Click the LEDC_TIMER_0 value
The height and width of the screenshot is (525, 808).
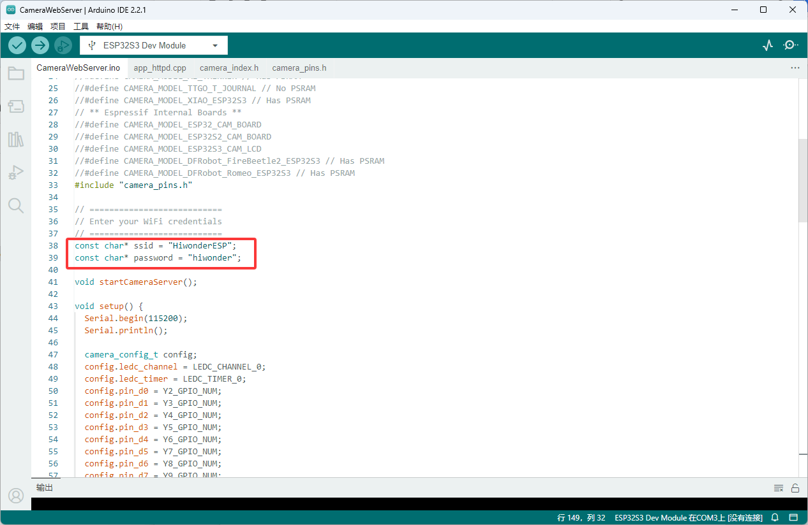coord(212,378)
